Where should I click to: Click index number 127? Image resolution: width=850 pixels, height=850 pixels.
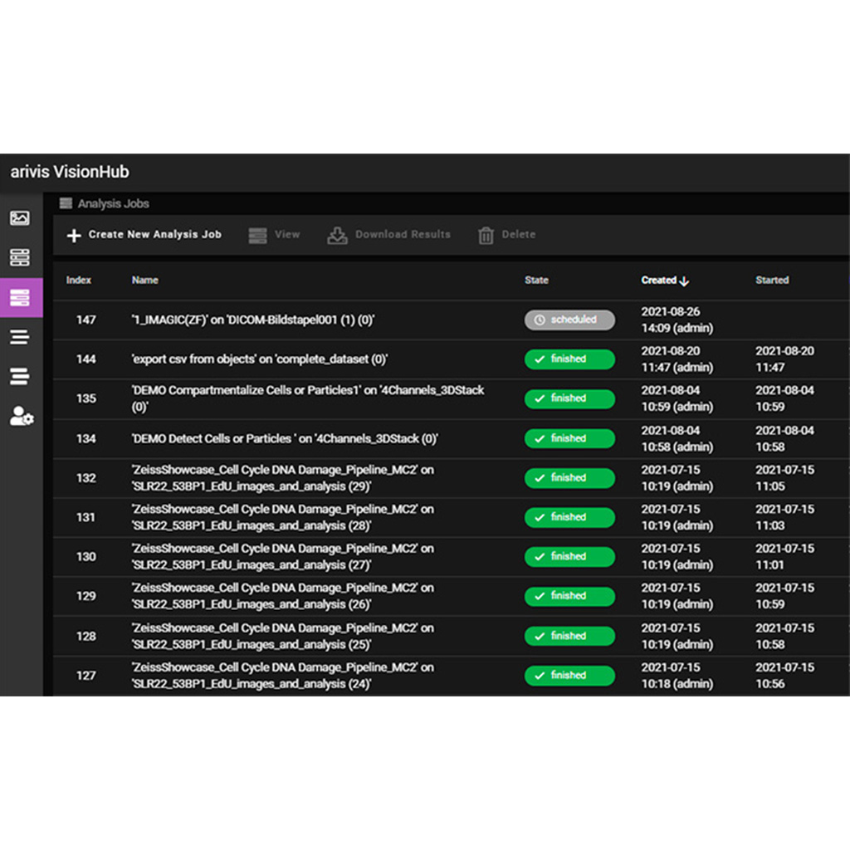click(86, 676)
